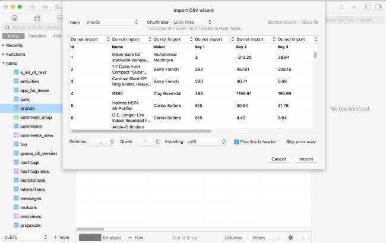
Task: Click the comments_view purple view icon
Action: coord(16,135)
